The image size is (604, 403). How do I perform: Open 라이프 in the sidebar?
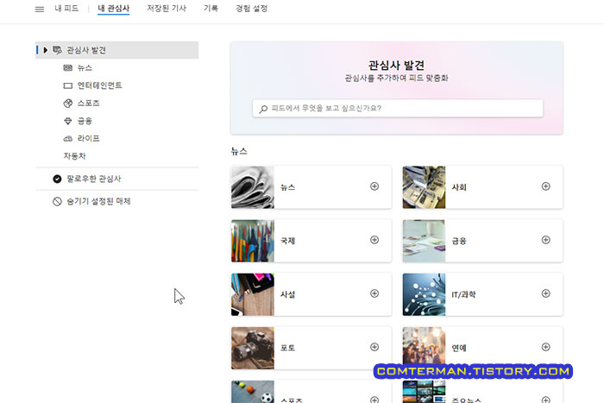[89, 138]
